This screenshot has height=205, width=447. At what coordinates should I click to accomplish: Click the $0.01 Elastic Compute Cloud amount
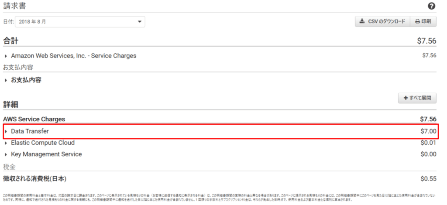coord(428,143)
